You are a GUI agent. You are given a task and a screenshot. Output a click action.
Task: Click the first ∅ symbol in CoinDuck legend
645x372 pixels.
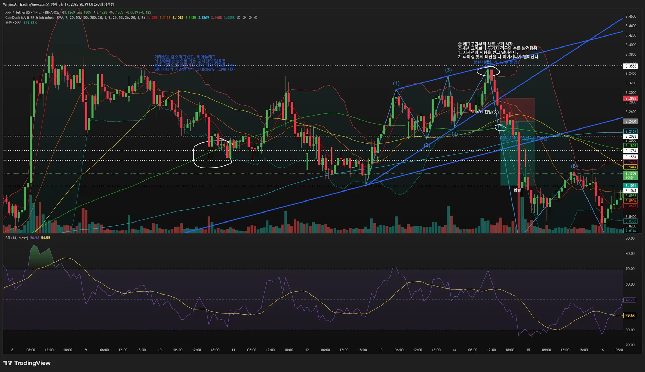point(239,18)
